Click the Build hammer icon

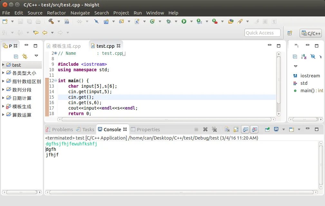(x=51, y=21)
